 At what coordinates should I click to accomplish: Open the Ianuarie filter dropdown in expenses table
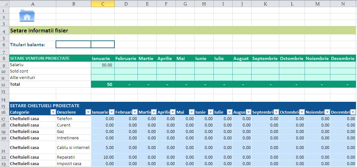[112, 112]
